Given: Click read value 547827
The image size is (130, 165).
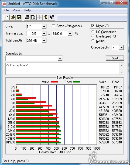Looking at the screenshot, I should click(117, 127).
